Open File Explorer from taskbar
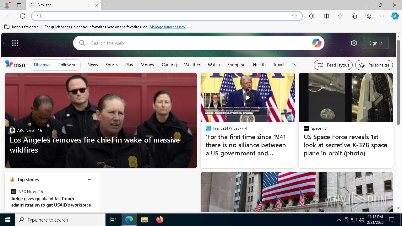 tap(144, 220)
